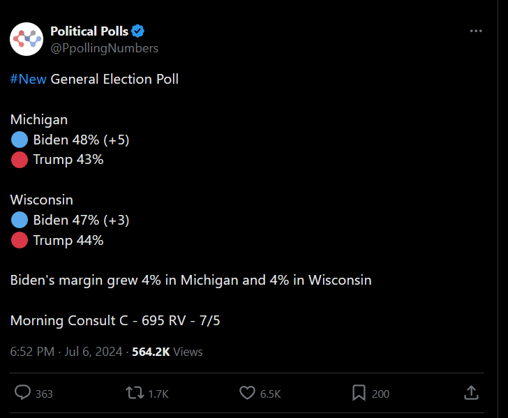Click the 200 bookmarks count

(x=381, y=394)
